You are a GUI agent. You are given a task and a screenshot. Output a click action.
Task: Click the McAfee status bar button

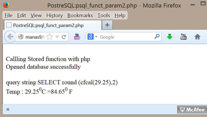pyautogui.click(x=192, y=109)
